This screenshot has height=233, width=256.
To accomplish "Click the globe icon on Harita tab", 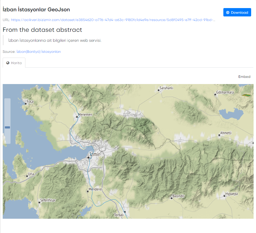I will tap(8, 63).
